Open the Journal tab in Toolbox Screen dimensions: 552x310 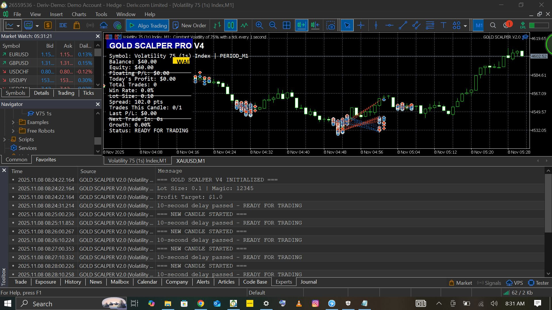308,282
